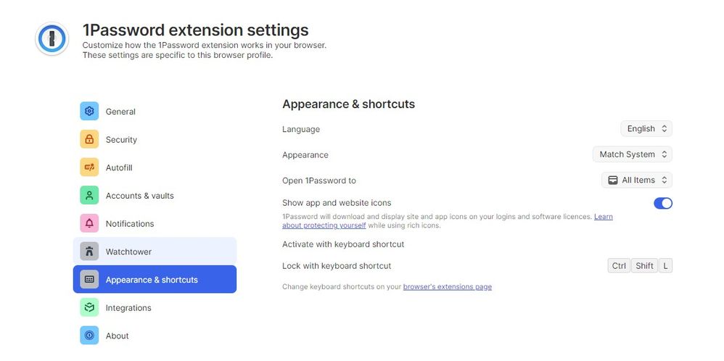Click the Autofill icon in sidebar
Viewport: 724px width, 361px height.
tap(89, 167)
